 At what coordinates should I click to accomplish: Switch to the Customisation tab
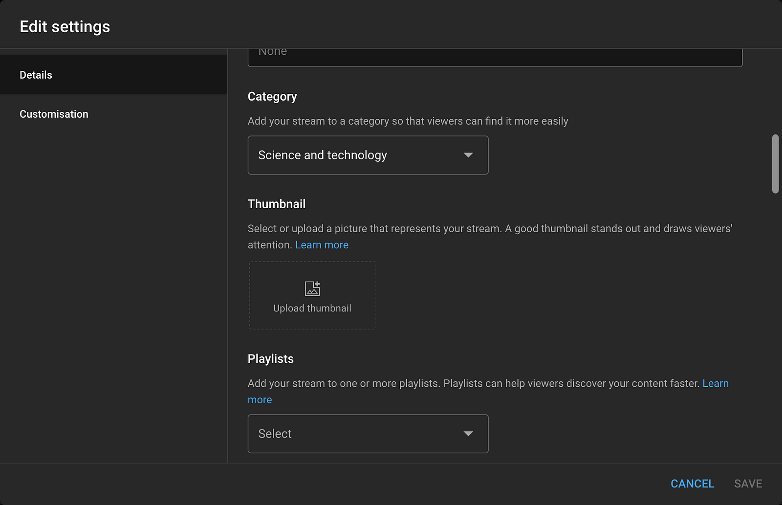[54, 114]
